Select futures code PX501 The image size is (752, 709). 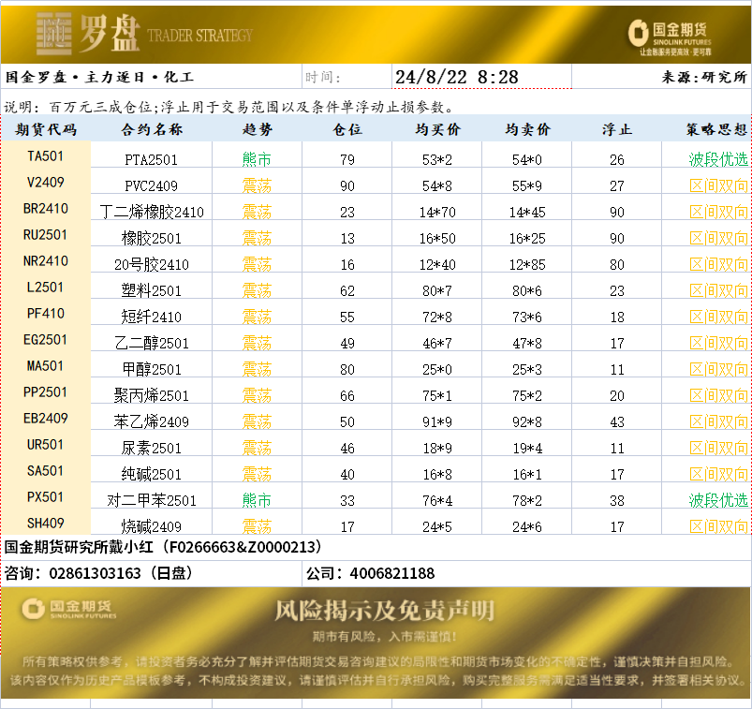(x=46, y=497)
